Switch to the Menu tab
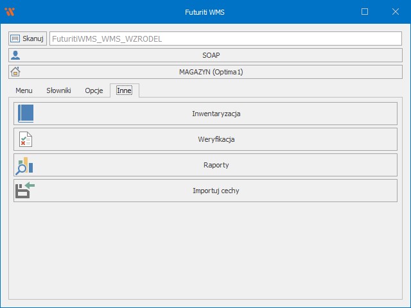This screenshot has height=308, width=411. pyautogui.click(x=24, y=90)
